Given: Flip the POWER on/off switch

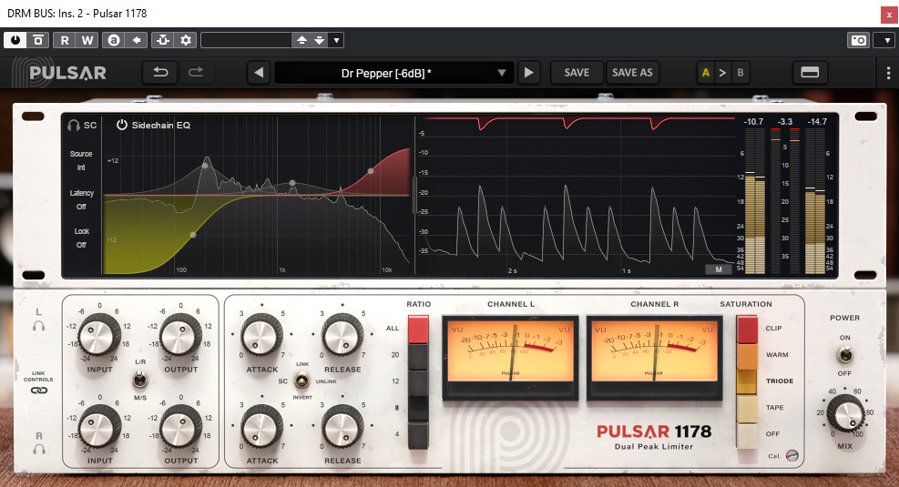Looking at the screenshot, I should [844, 355].
